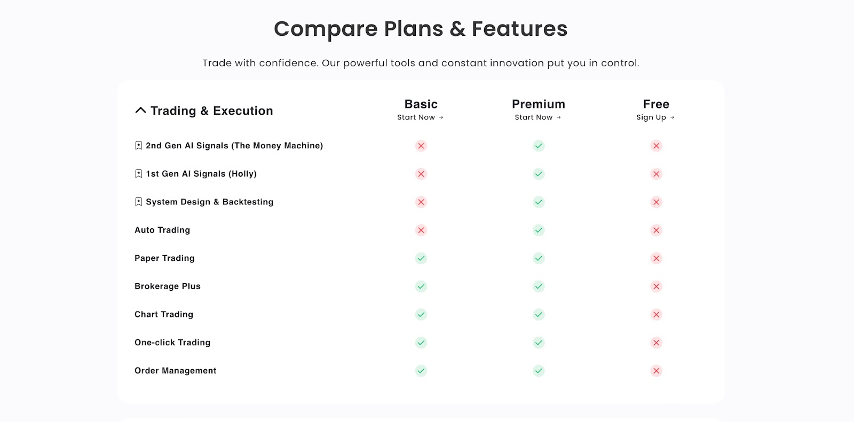Image resolution: width=854 pixels, height=422 pixels.
Task: Click the green check for Paper Trading under Basic
Action: (421, 258)
